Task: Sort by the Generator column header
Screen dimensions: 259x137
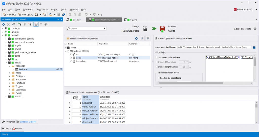Action: click(x=139, y=44)
